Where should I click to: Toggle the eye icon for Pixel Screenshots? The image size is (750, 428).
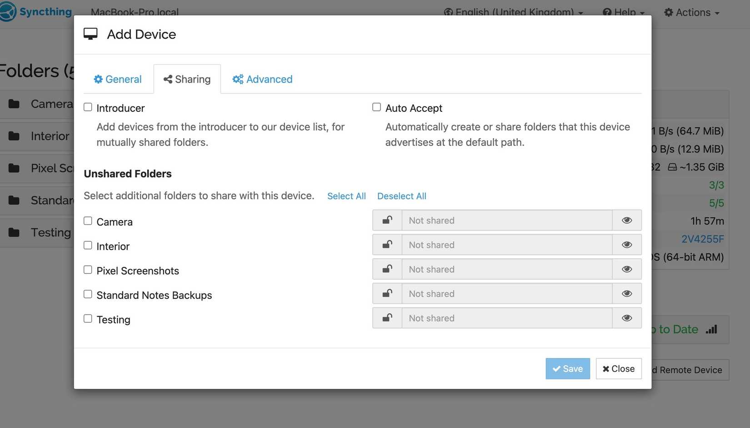(627, 269)
